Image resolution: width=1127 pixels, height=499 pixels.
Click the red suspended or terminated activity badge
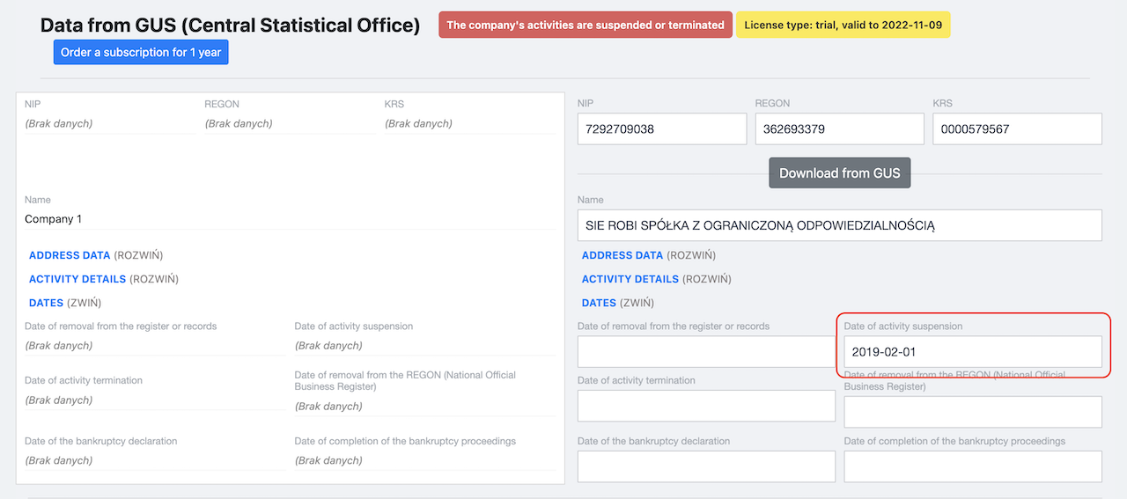(585, 25)
